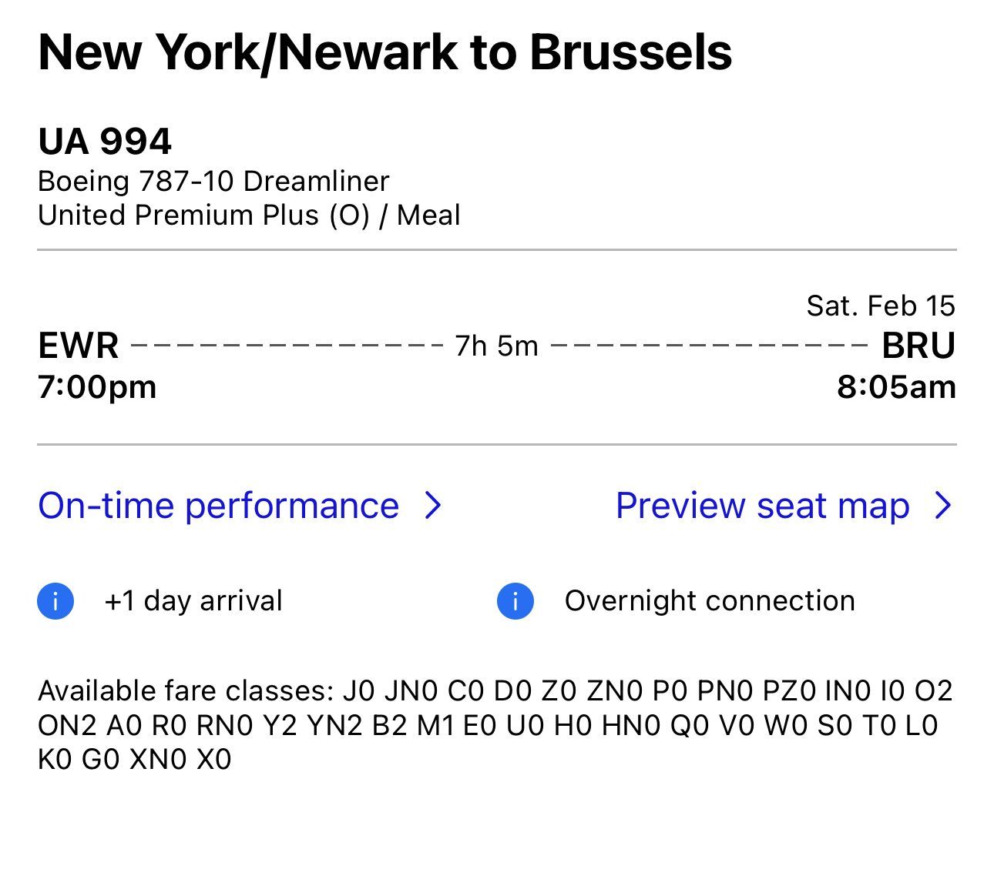Screen dimensions: 994x879
Task: Click the info icon beside +1 day arrival
Action: pyautogui.click(x=55, y=601)
